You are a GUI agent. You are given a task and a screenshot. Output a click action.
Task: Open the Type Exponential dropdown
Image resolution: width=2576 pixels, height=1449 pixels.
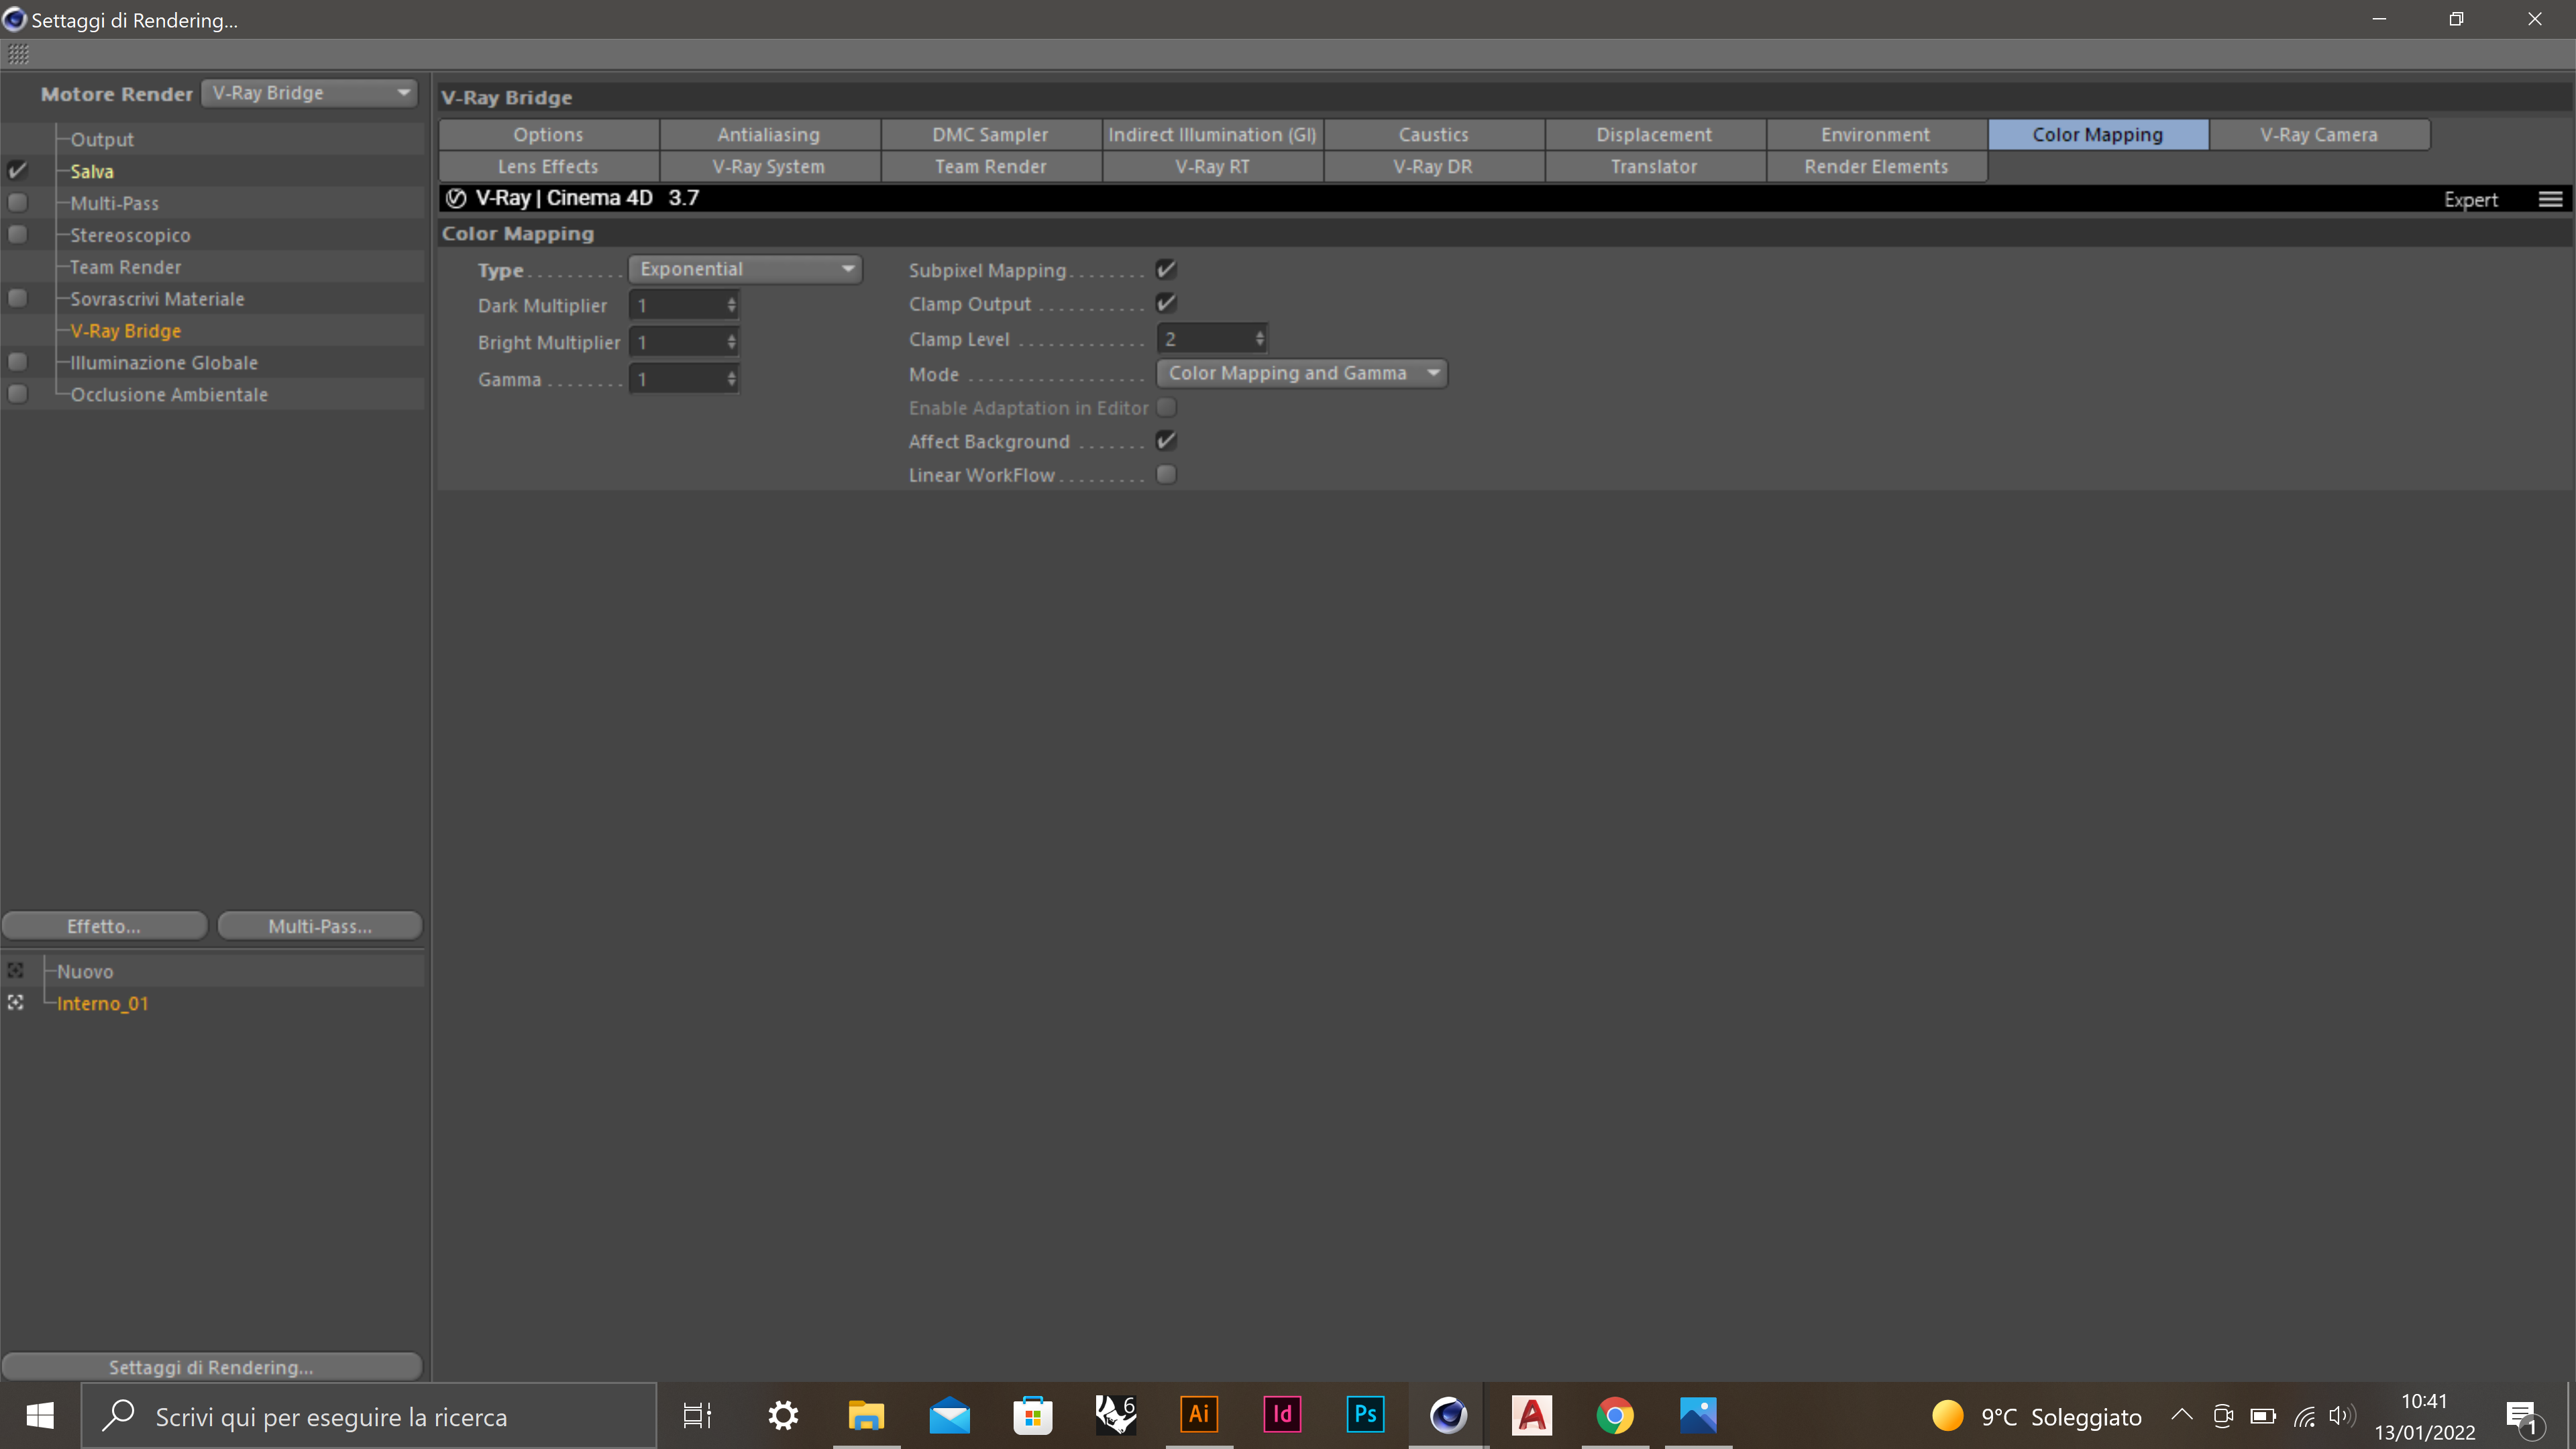click(745, 269)
